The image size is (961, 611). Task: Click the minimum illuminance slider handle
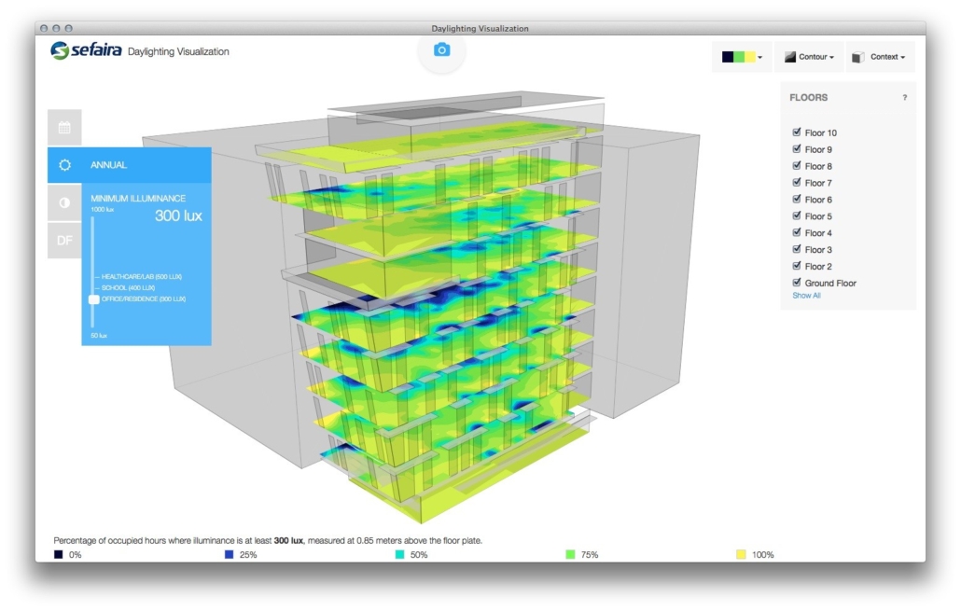[x=93, y=299]
